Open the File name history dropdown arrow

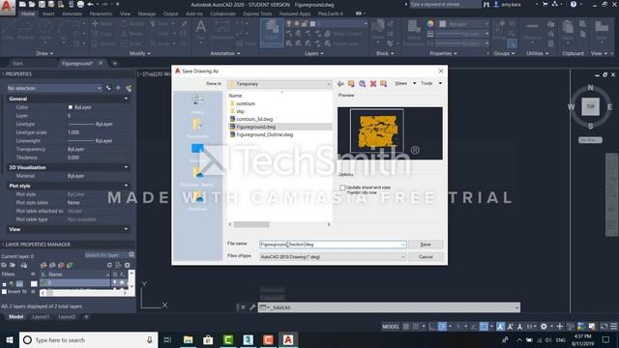tap(402, 245)
